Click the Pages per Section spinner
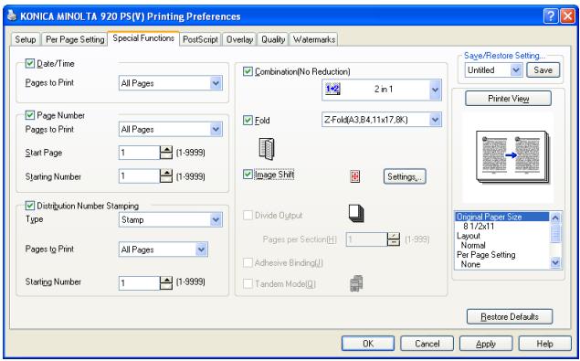Image resolution: width=580 pixels, height=361 pixels. [x=394, y=239]
